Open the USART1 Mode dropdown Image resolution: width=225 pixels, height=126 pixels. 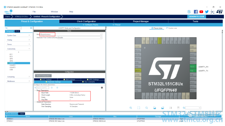point(71,34)
